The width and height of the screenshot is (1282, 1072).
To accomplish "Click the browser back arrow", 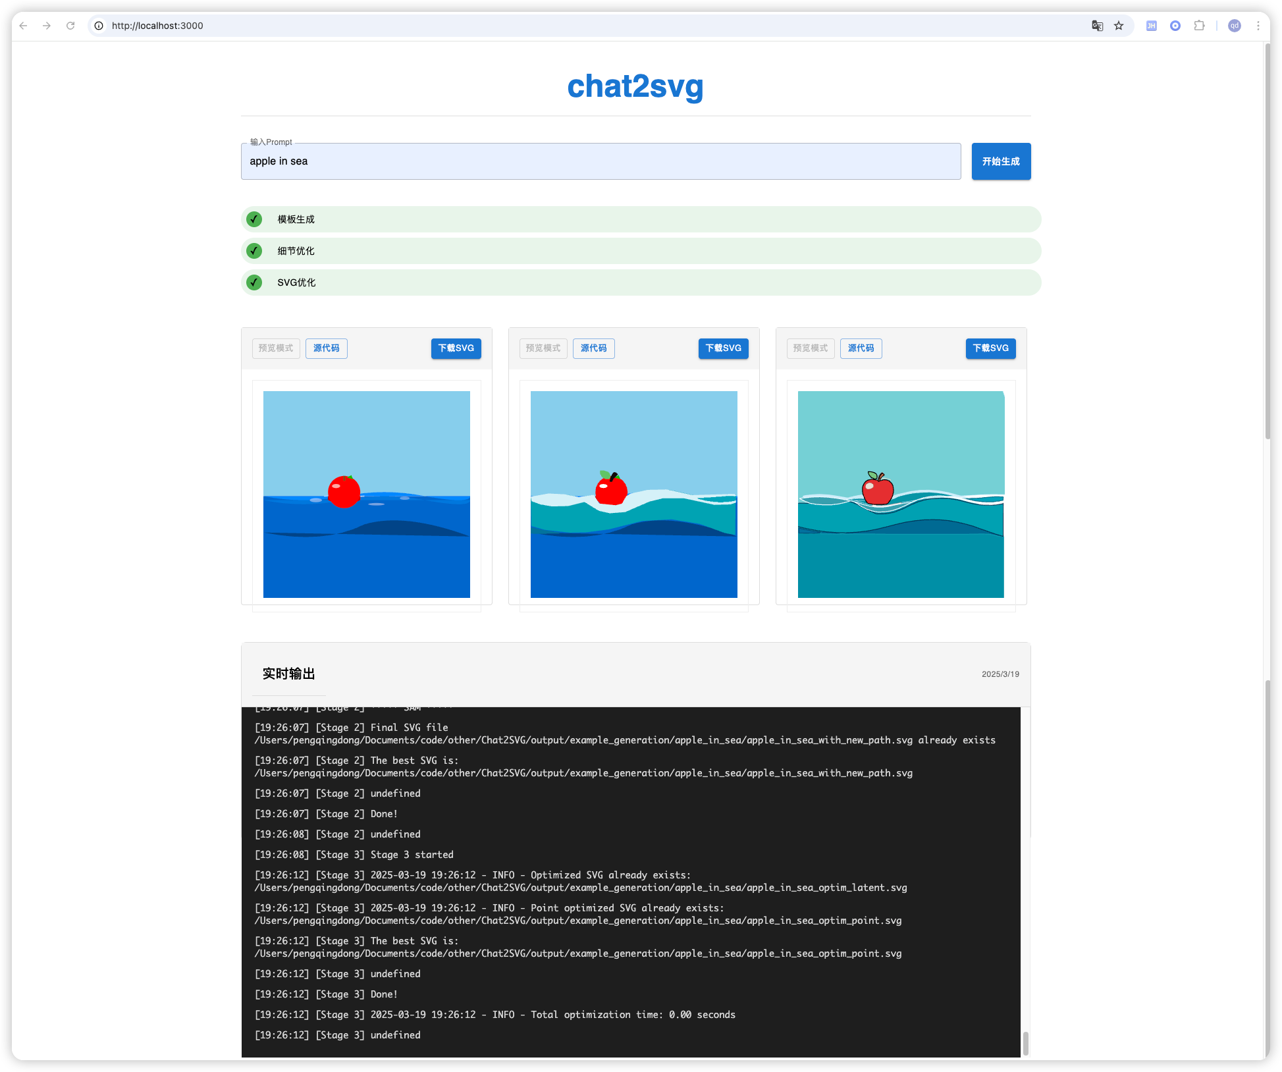I will click(24, 26).
